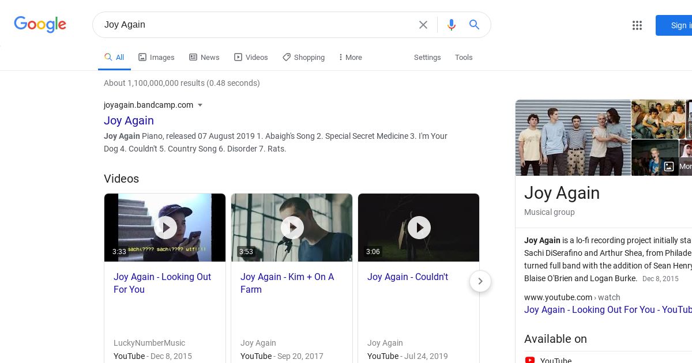Submit search with magnifying glass icon
This screenshot has width=692, height=363.
(x=474, y=25)
